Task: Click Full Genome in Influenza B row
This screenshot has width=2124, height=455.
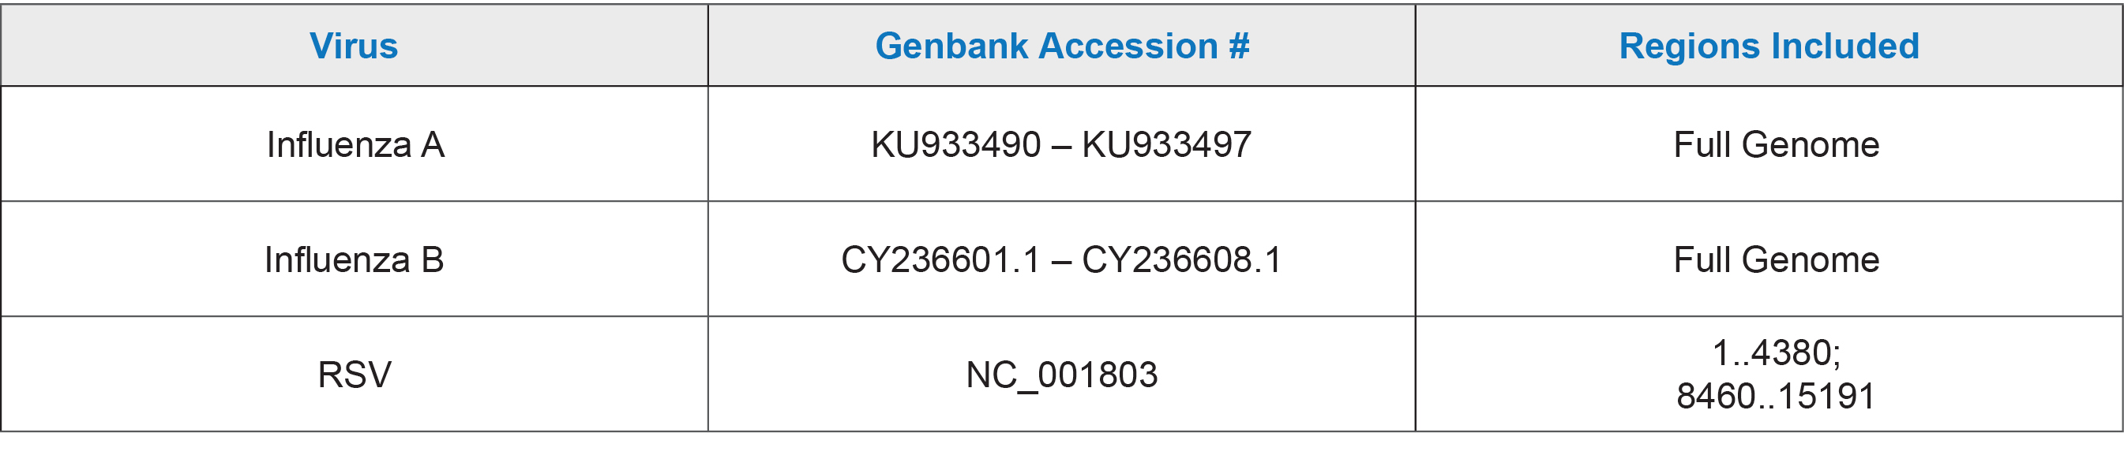Action: click(1777, 260)
